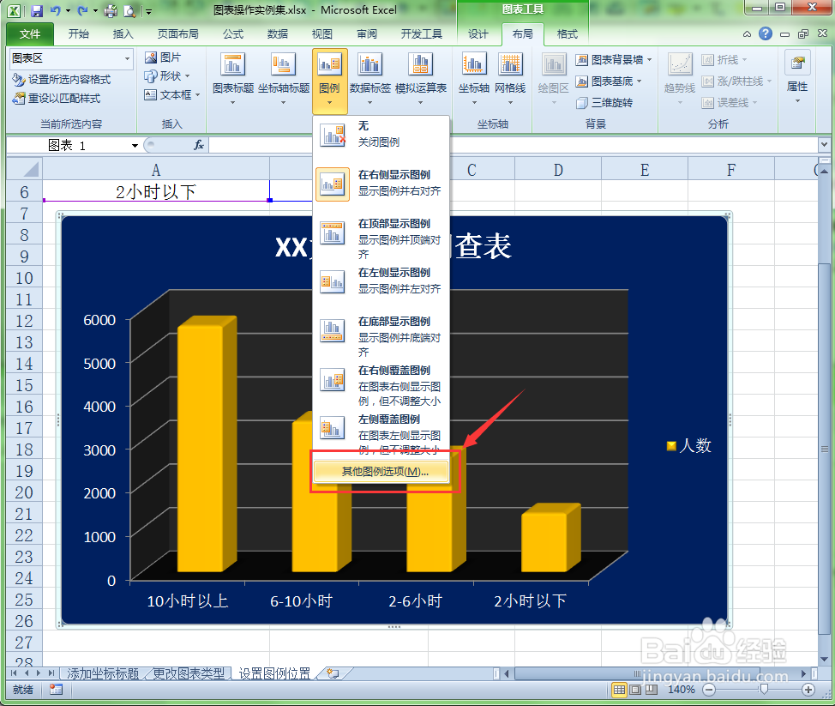The height and width of the screenshot is (706, 835).
Task: Open quick access toolbar customize dropdown
Action: (149, 10)
